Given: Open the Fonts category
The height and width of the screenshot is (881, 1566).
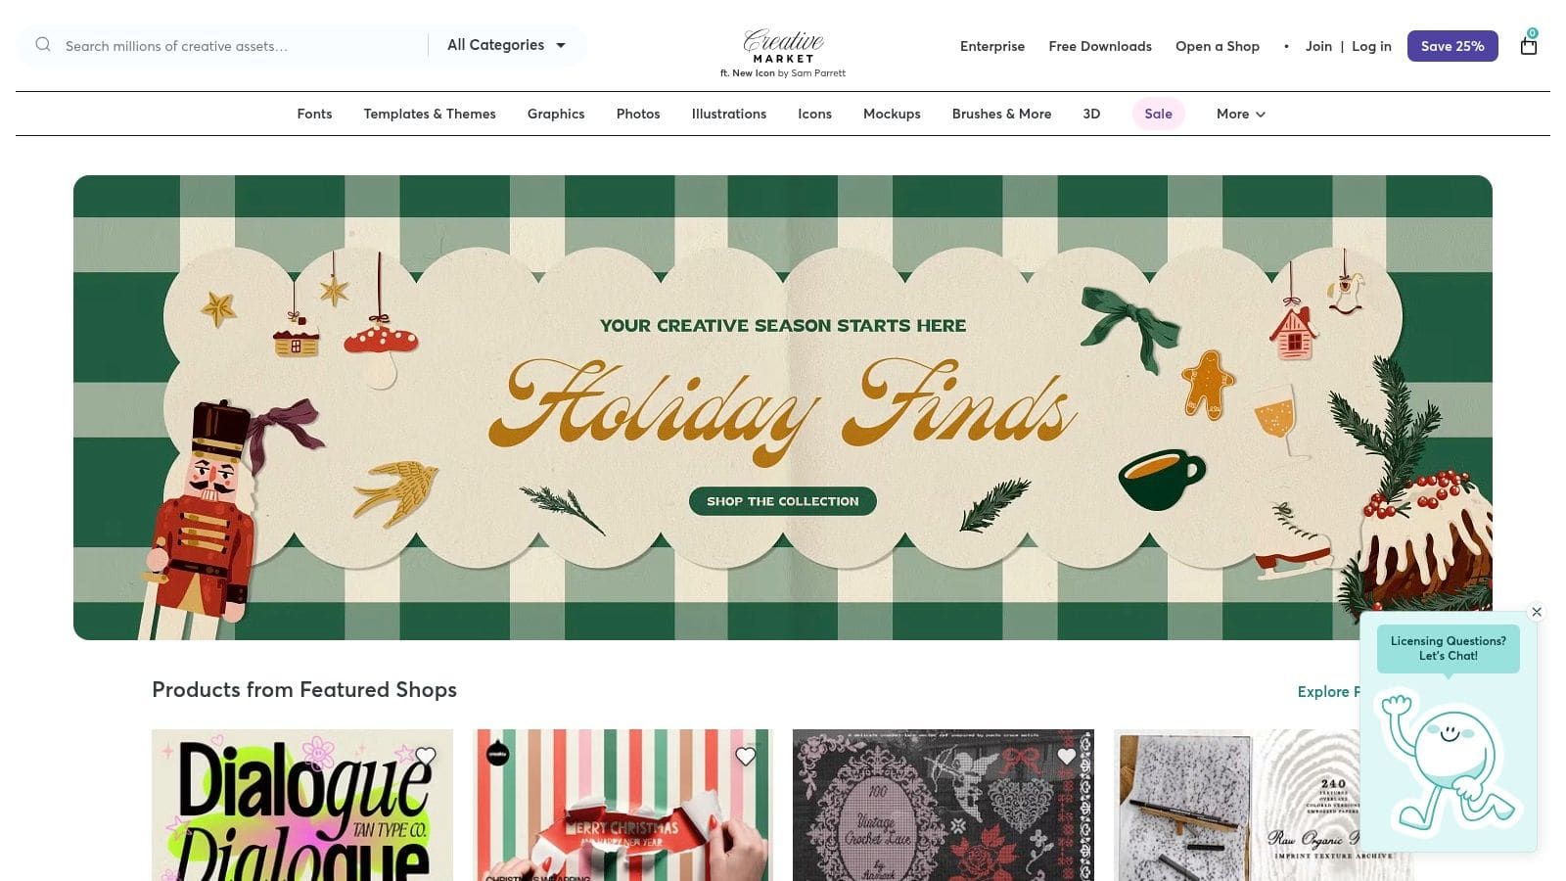Looking at the screenshot, I should click(314, 114).
